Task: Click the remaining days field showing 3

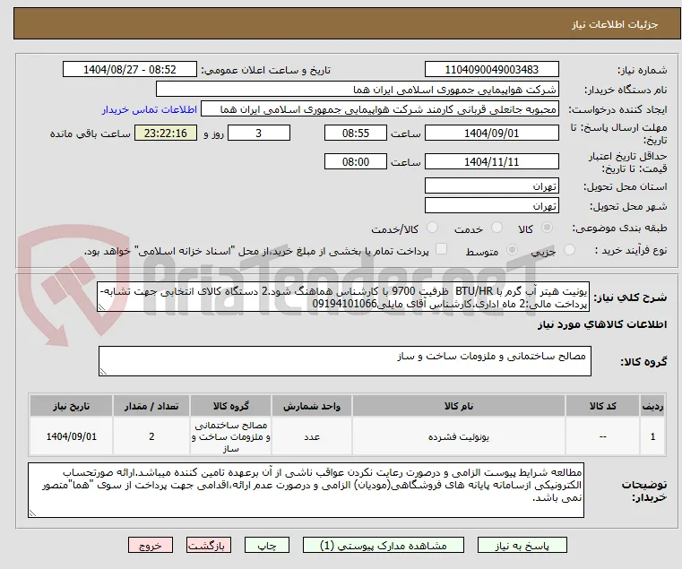Action: pos(259,134)
